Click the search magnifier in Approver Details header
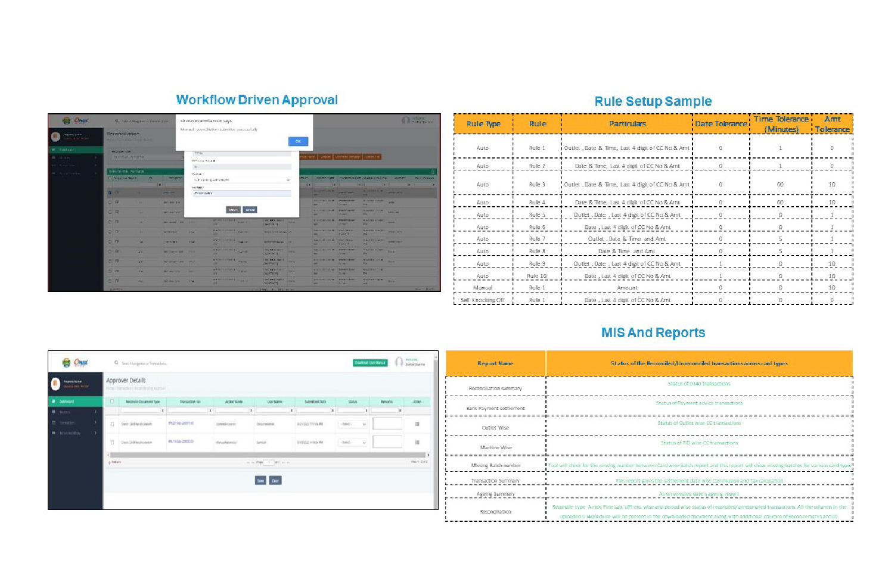882x588 pixels. (x=116, y=363)
